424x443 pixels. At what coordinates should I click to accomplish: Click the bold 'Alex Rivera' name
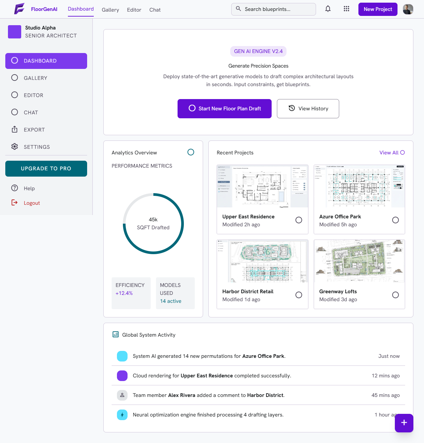click(x=182, y=395)
